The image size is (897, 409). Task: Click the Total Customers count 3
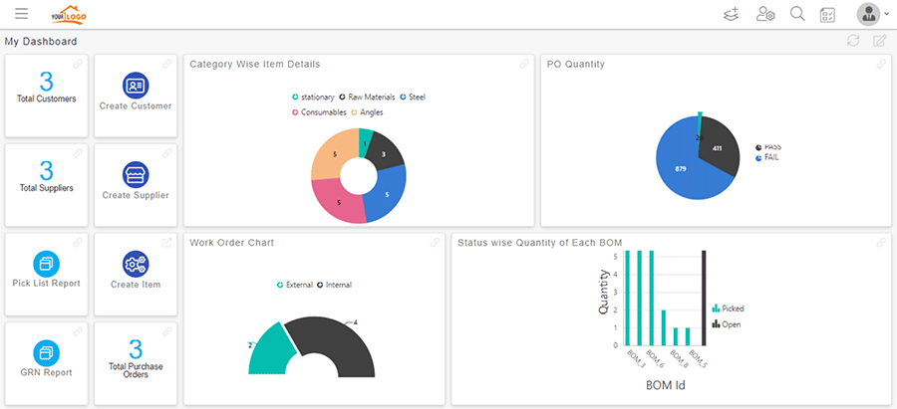[x=46, y=83]
